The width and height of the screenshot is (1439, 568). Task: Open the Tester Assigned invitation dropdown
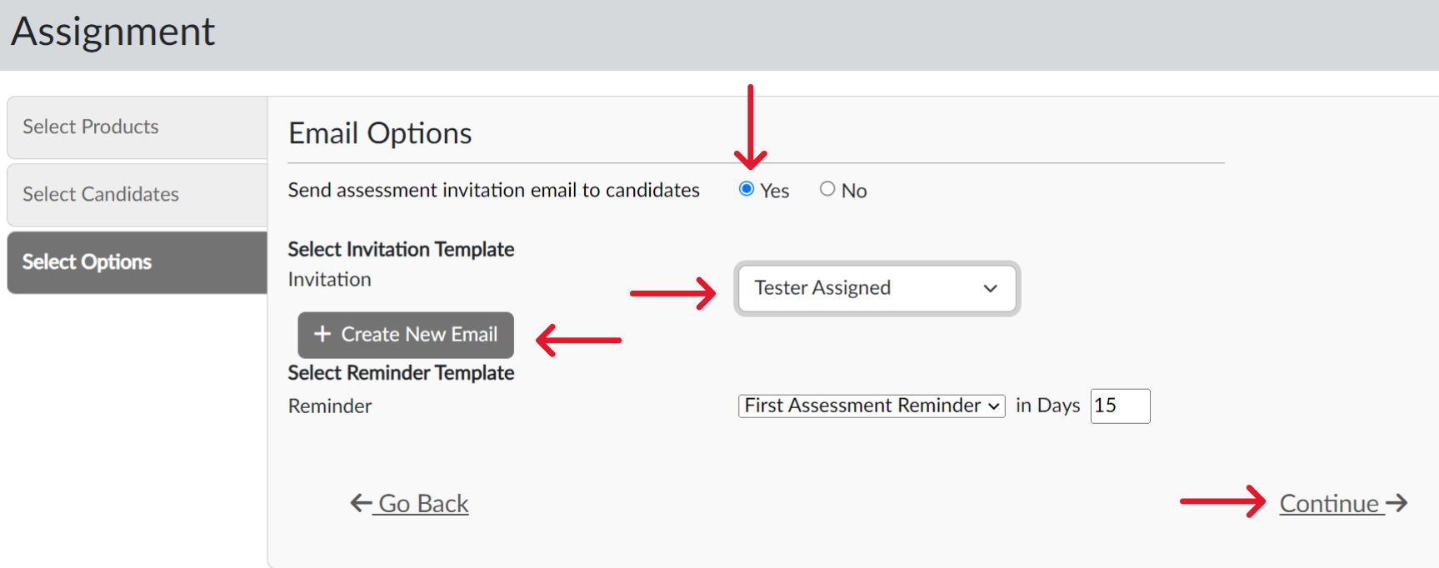pos(875,288)
